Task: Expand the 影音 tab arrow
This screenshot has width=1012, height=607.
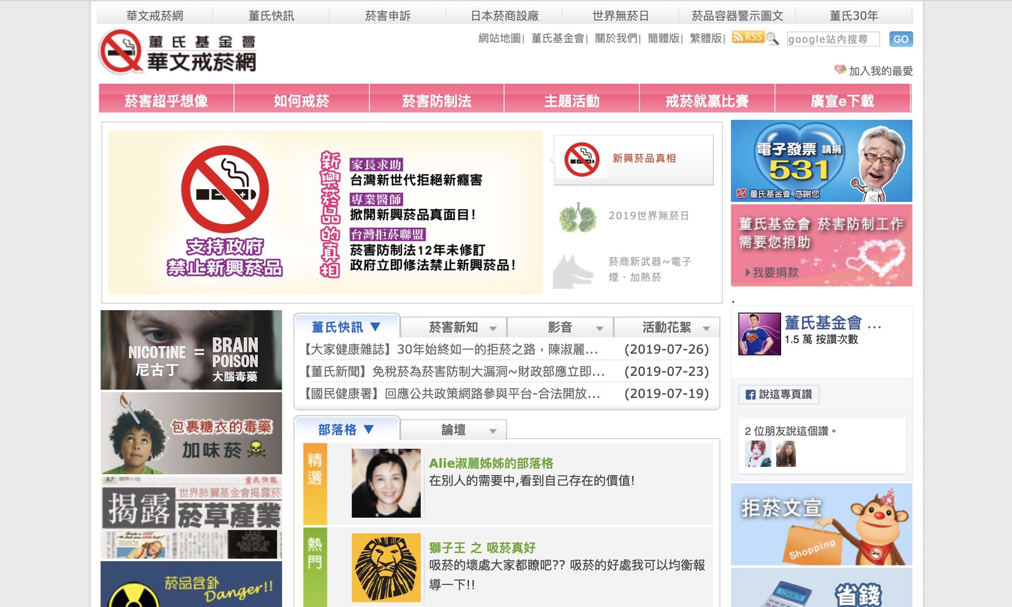Action: pyautogui.click(x=600, y=329)
